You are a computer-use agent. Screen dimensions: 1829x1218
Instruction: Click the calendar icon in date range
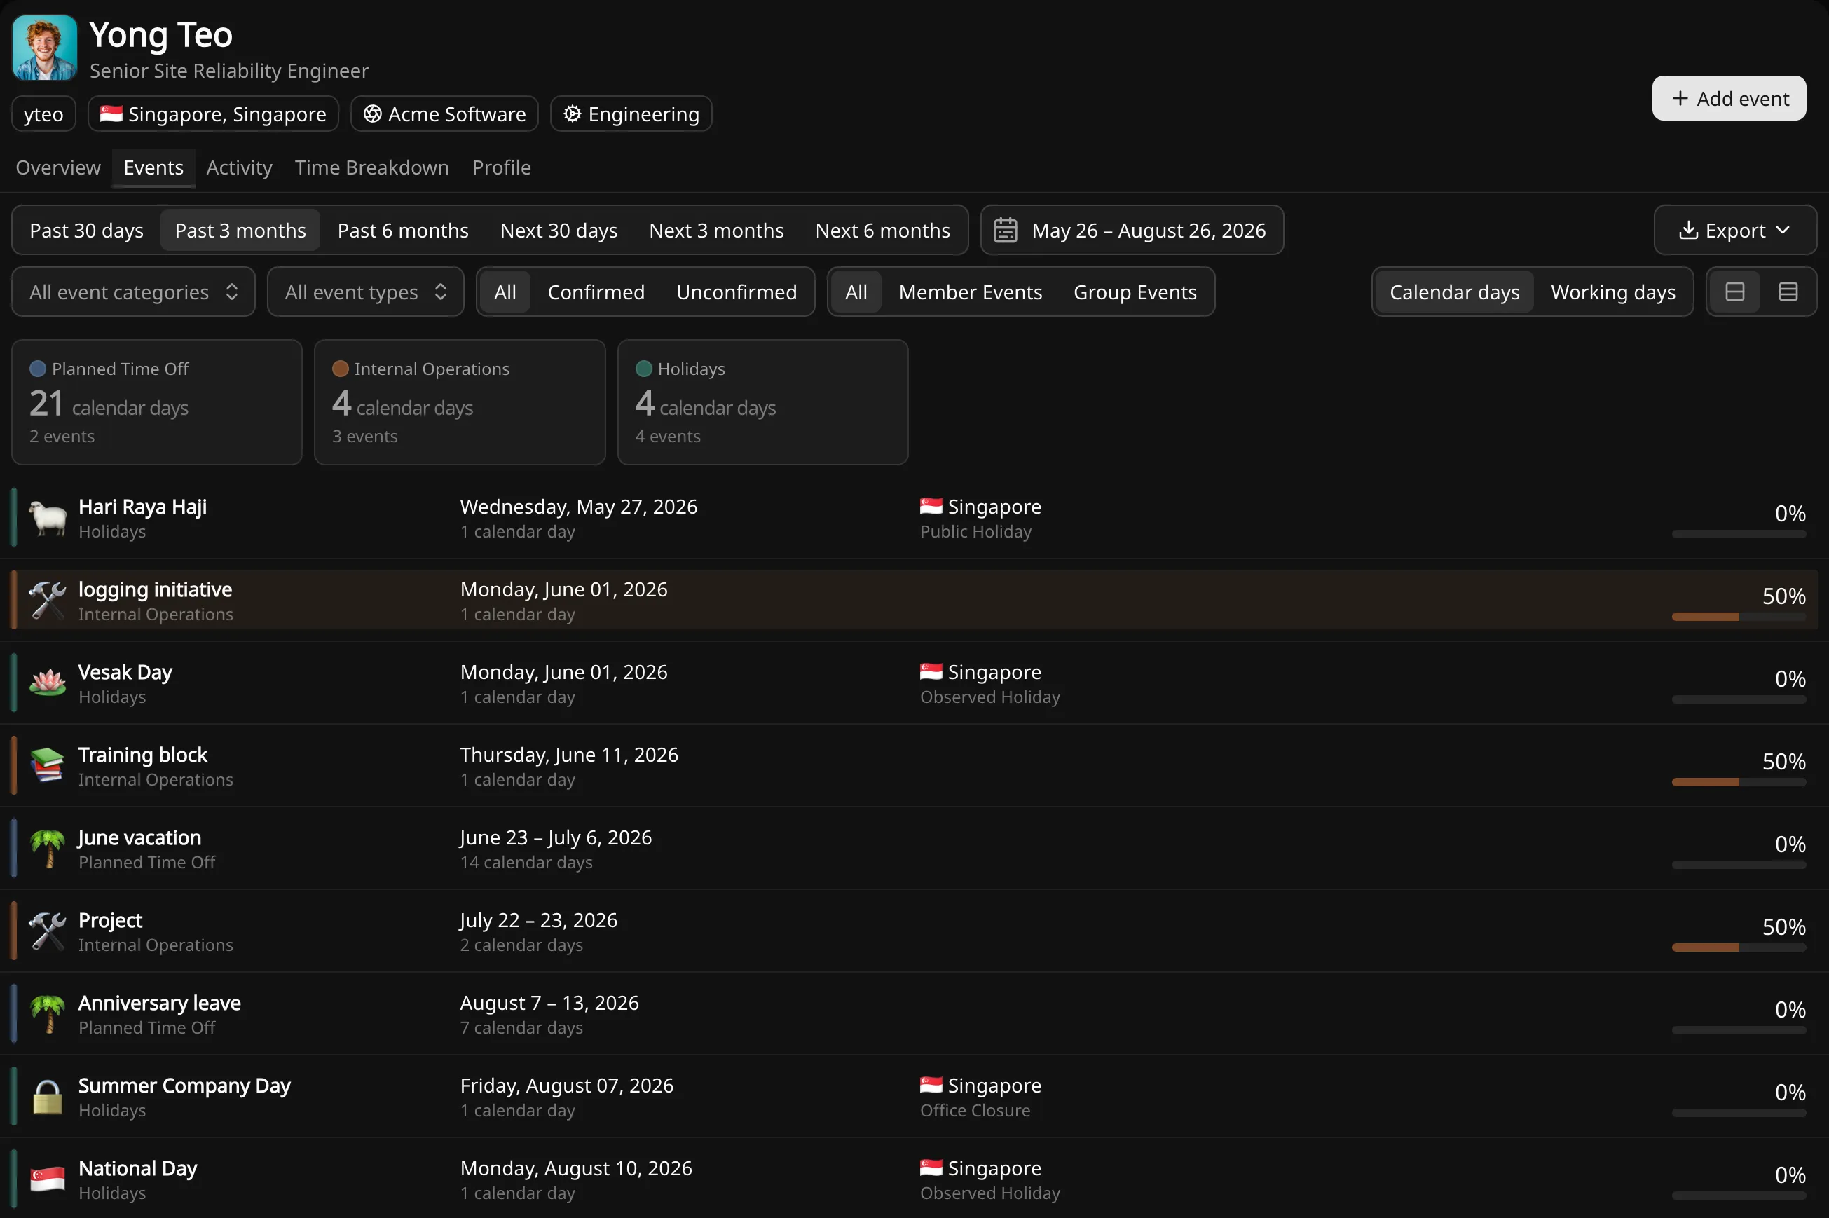coord(1005,231)
